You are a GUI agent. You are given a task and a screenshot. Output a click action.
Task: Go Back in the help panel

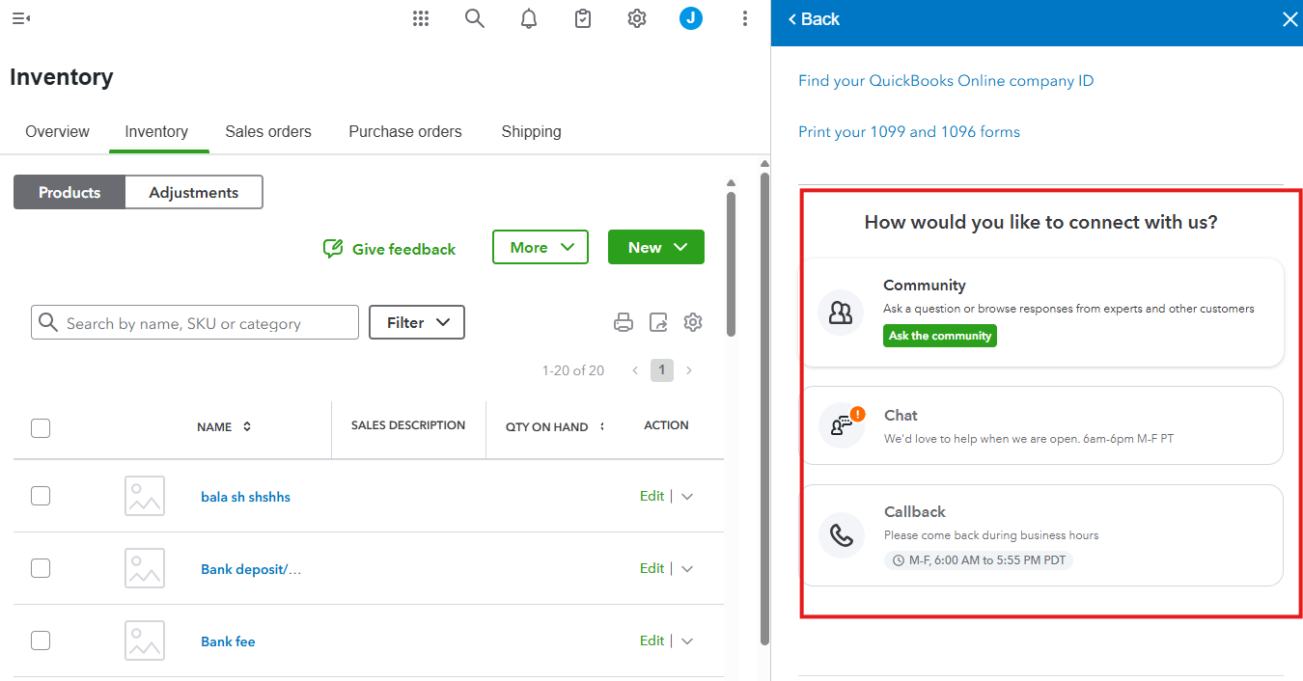(814, 19)
